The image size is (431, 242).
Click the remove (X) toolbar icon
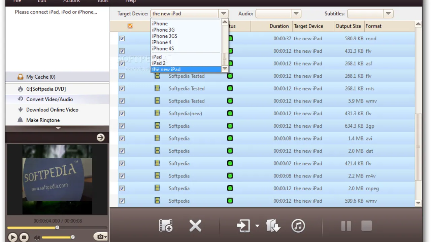click(195, 226)
